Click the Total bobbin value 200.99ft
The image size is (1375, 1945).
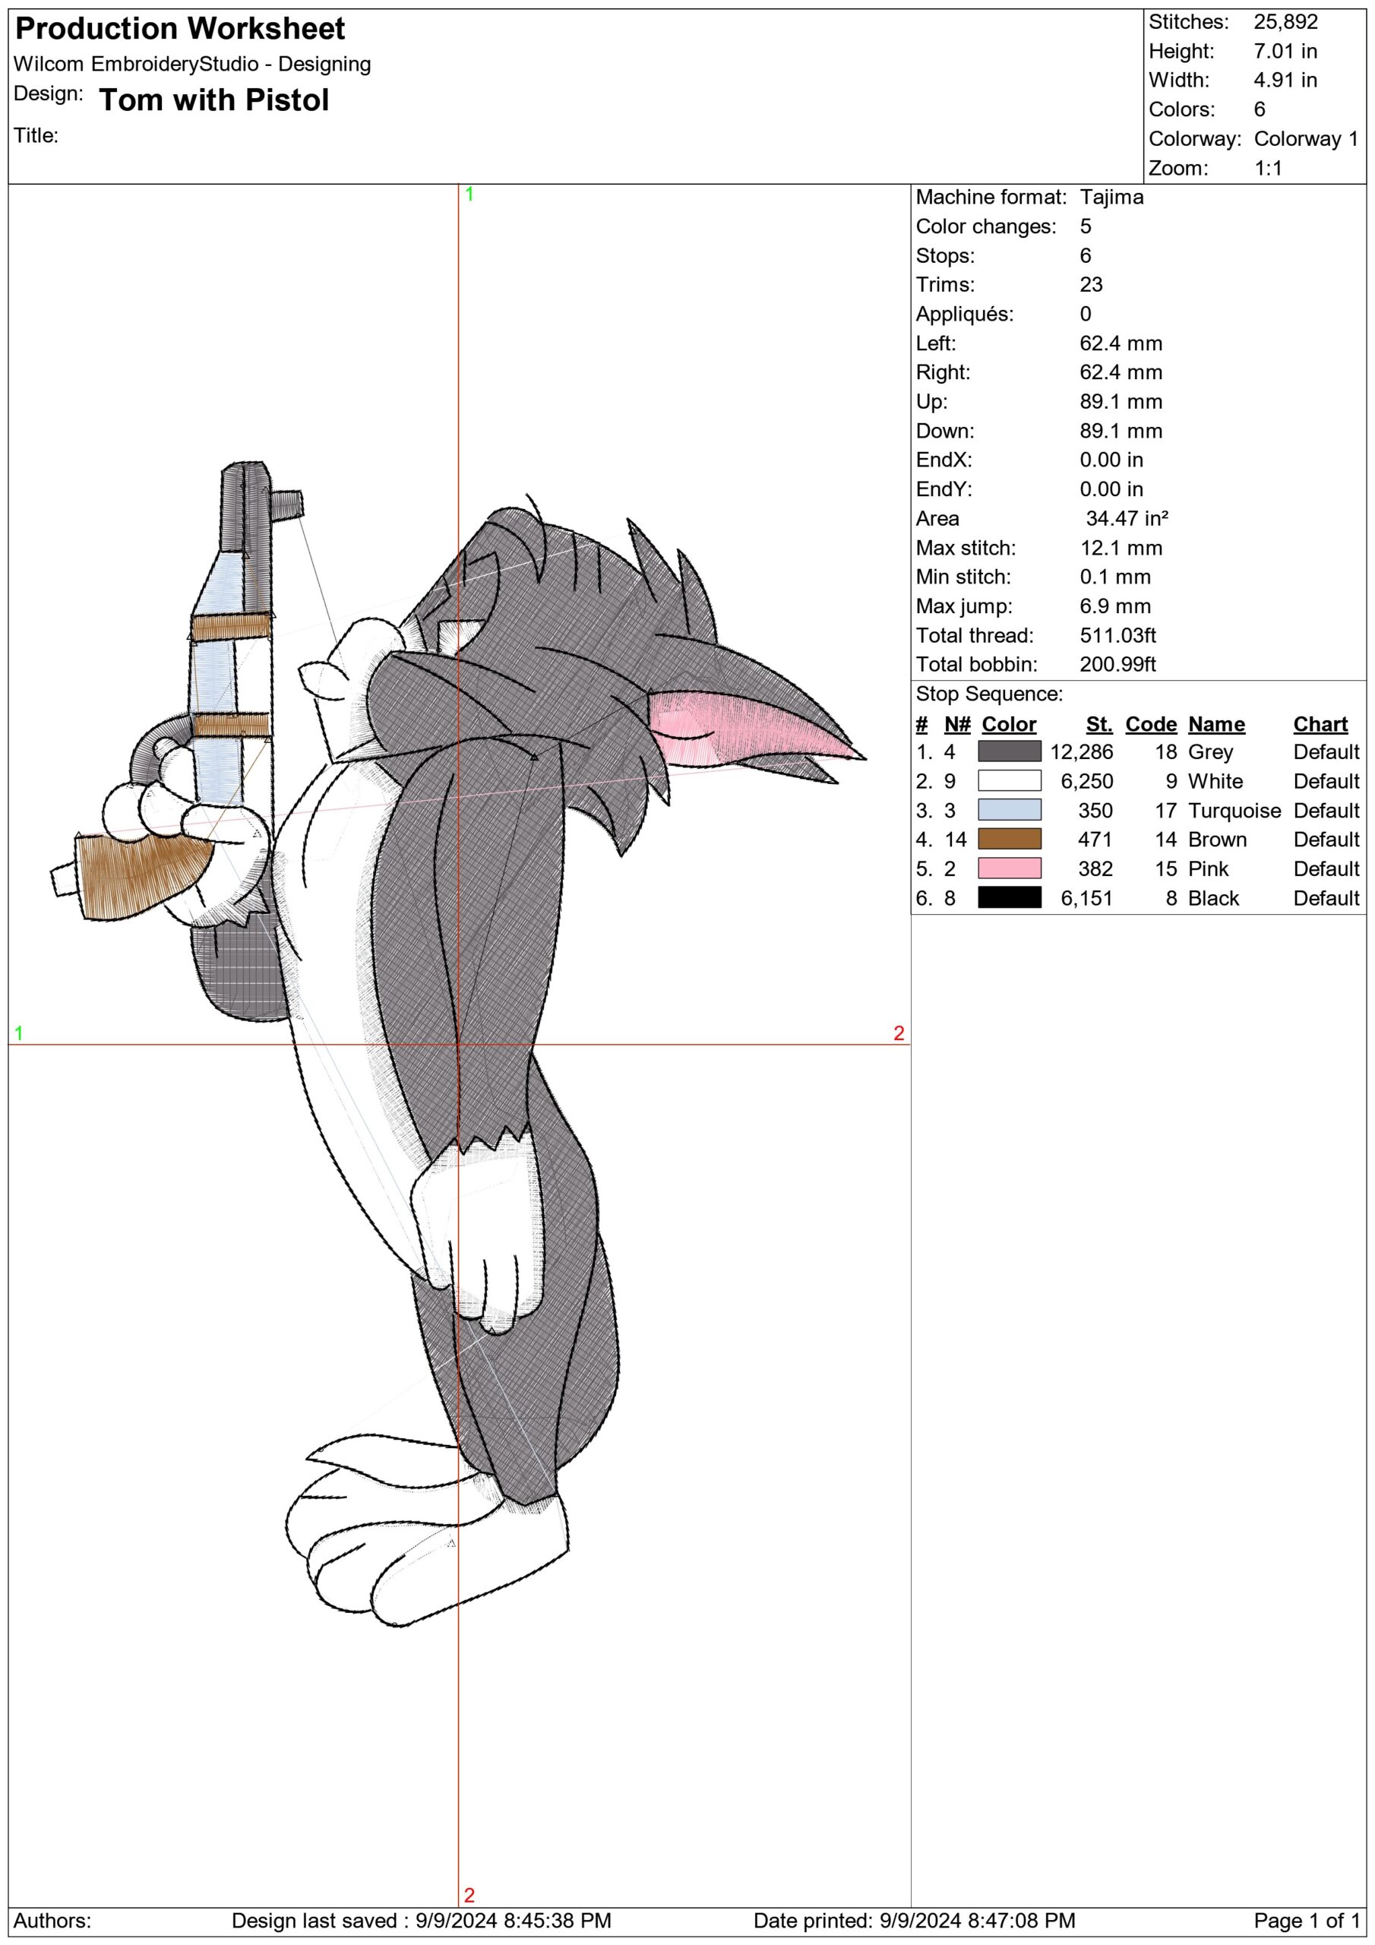tap(1117, 664)
